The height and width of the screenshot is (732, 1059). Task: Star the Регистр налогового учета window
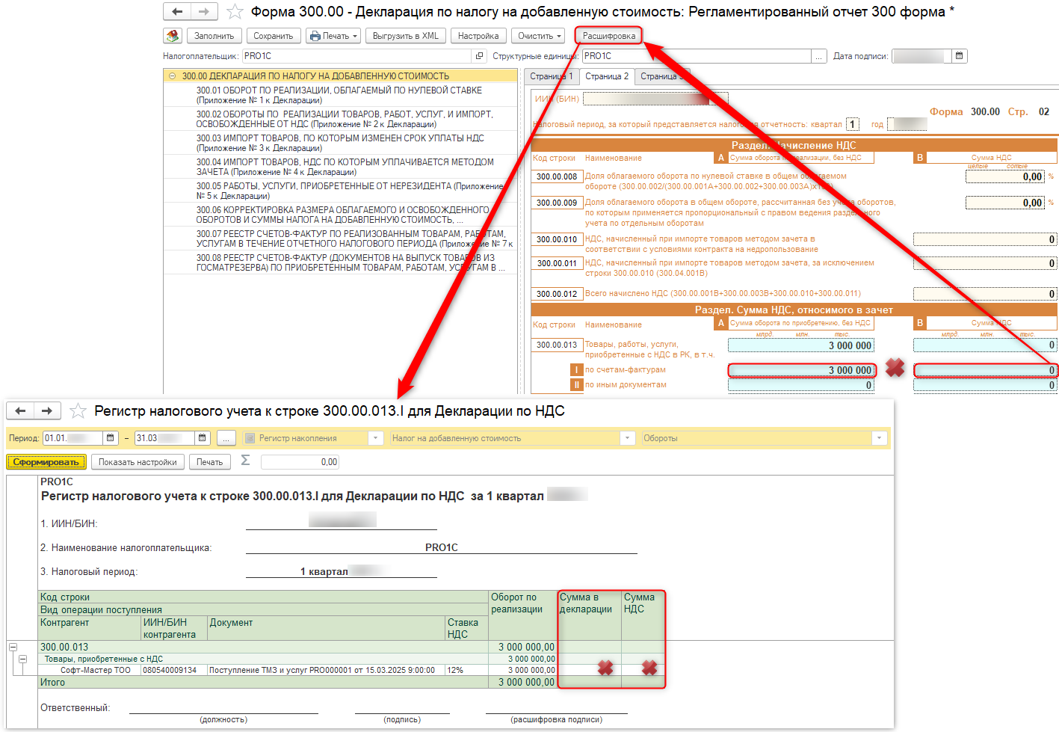point(78,411)
